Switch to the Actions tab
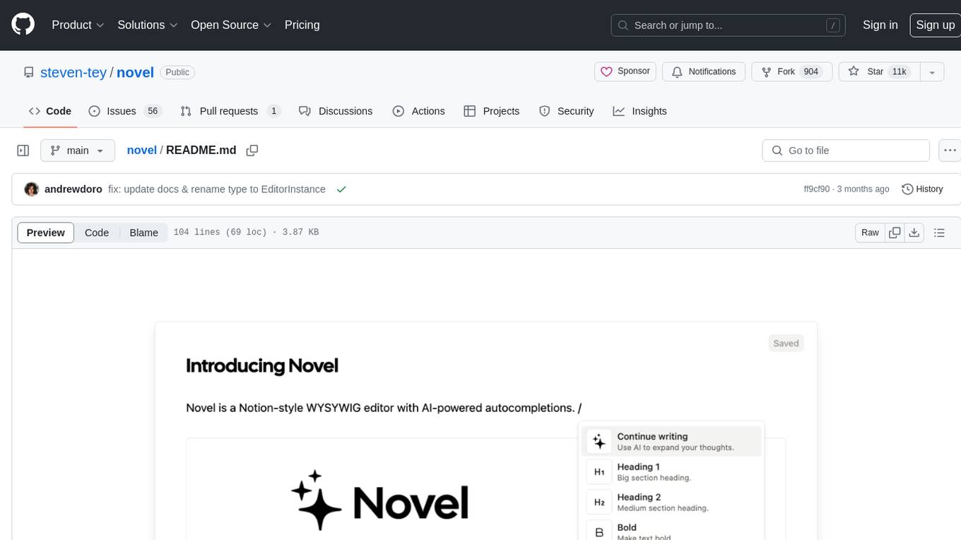 419,111
